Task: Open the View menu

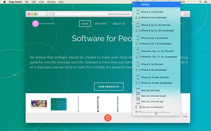Action: tap(41, 2)
